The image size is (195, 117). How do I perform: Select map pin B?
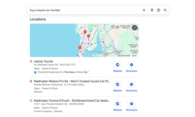(x=80, y=48)
